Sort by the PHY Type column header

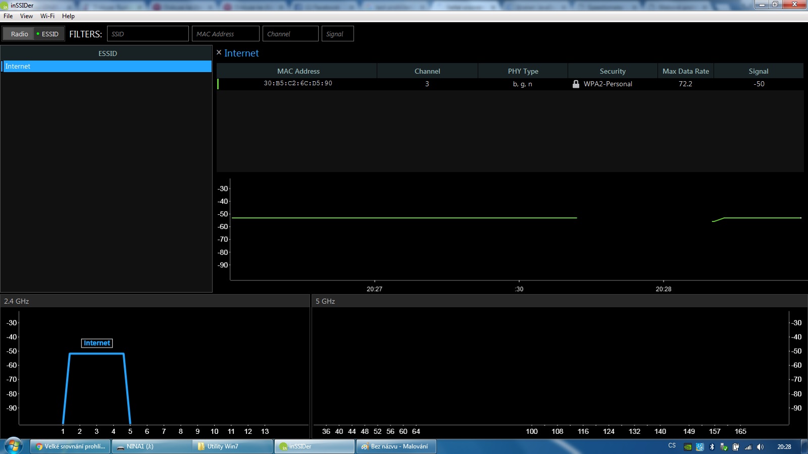(x=523, y=71)
